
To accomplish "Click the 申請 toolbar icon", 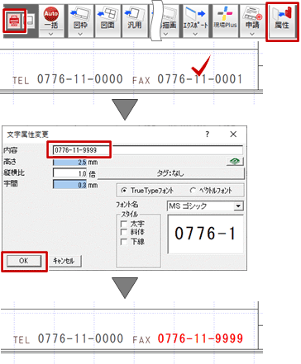I will (252, 18).
